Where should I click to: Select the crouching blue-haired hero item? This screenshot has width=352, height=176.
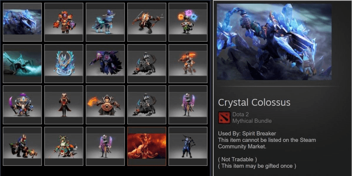coord(22,146)
